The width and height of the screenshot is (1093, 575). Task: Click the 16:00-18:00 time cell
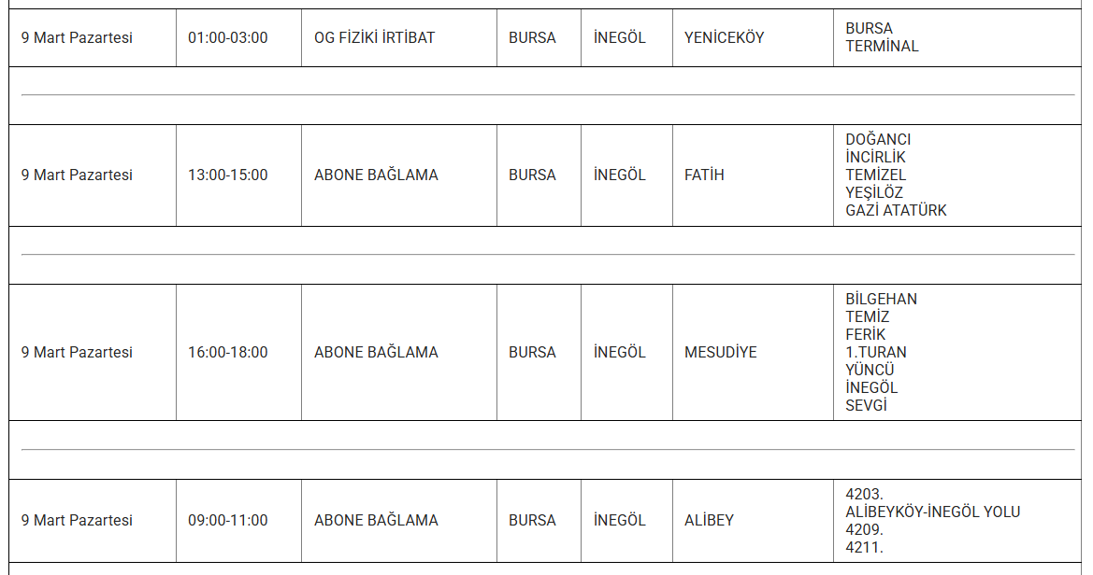[x=227, y=353]
